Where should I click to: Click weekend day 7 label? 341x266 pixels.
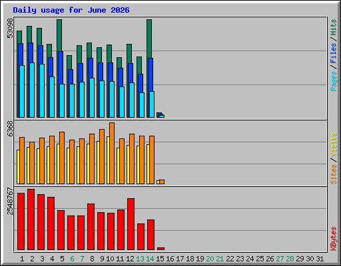pos(82,259)
